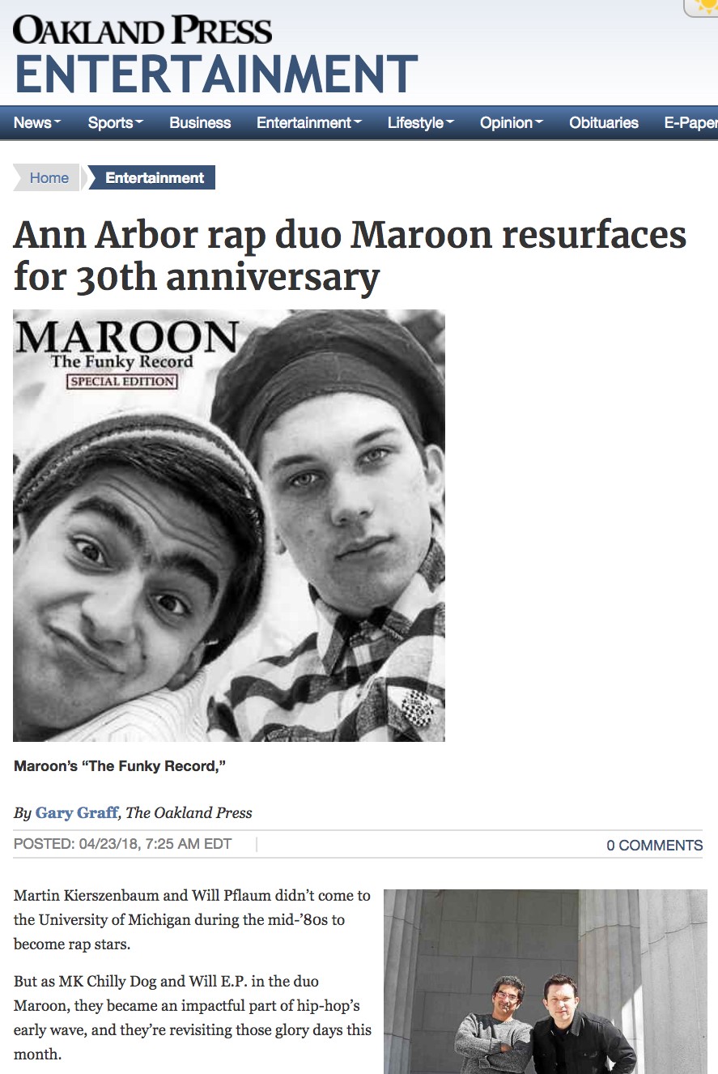Open the E-Paper menu item
This screenshot has width=718, height=1074.
pos(690,123)
